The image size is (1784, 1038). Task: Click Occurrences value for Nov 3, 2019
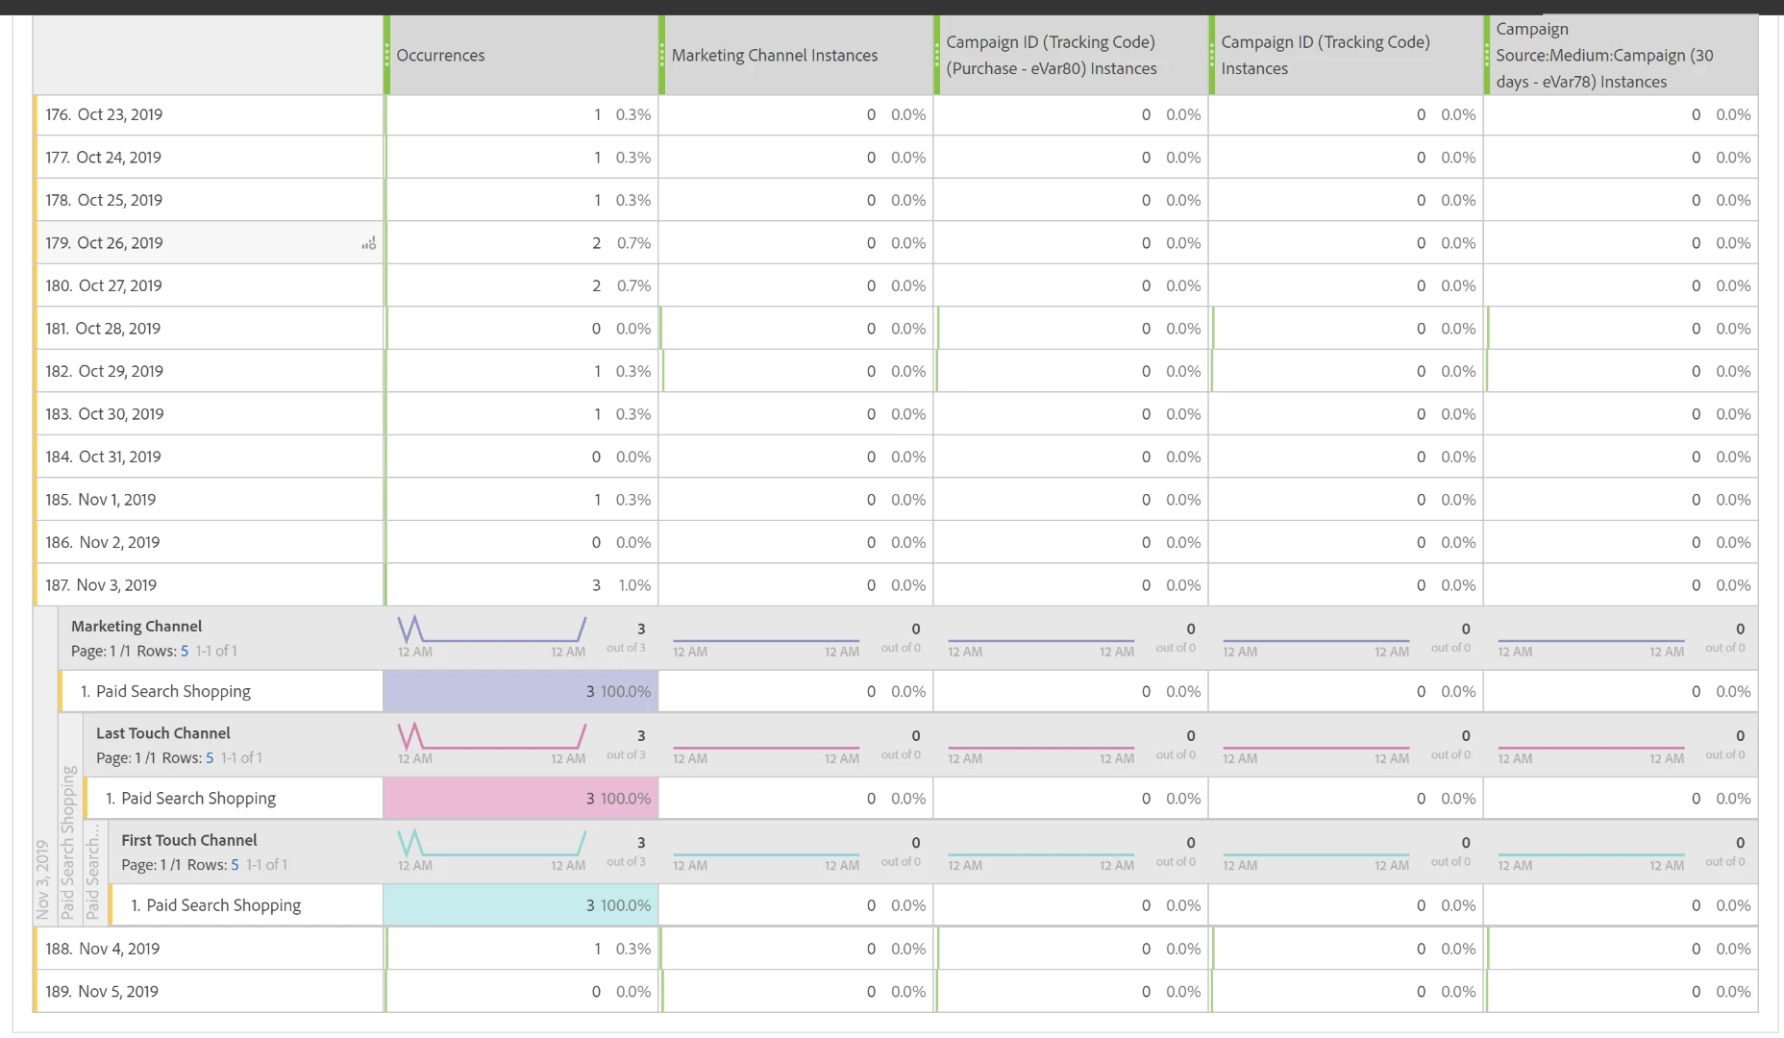(596, 585)
